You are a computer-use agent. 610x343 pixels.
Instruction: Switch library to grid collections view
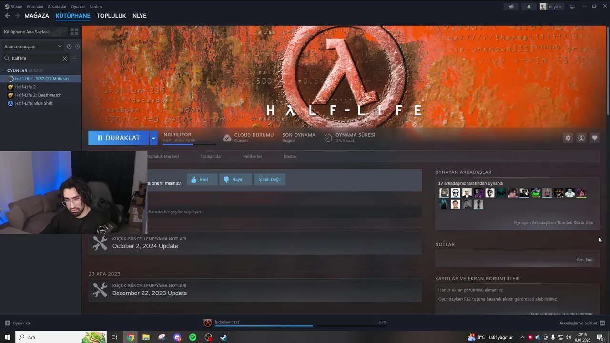tap(74, 31)
